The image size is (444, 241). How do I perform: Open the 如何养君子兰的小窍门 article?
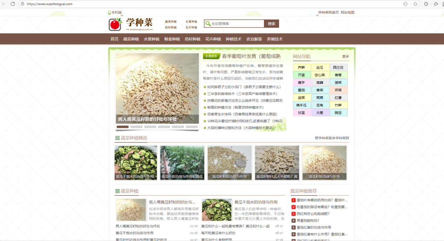point(244,87)
